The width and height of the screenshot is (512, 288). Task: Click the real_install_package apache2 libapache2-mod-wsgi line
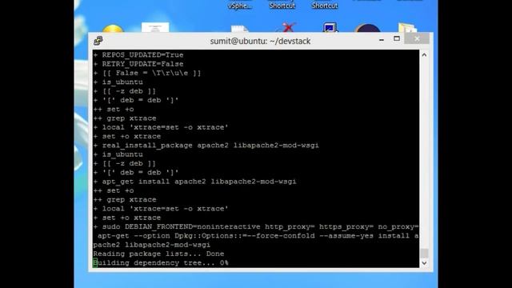[x=206, y=146]
